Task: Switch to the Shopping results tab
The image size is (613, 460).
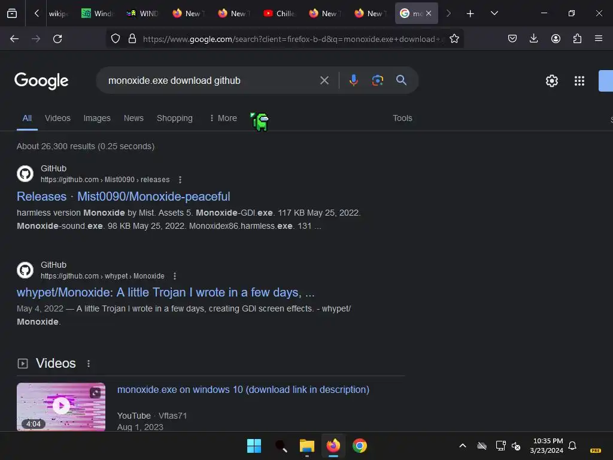Action: (x=175, y=118)
